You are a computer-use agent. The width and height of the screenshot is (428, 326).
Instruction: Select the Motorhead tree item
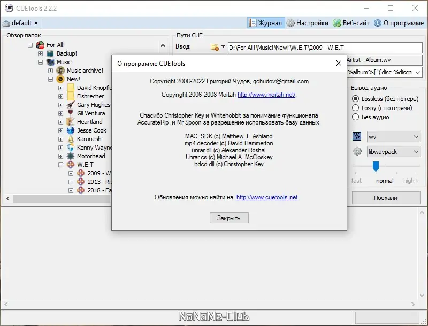tap(91, 156)
